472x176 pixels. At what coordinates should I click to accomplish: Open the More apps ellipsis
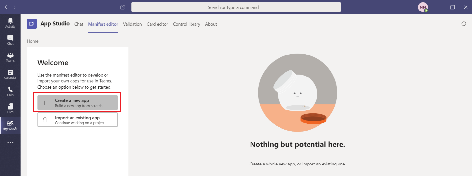click(x=10, y=143)
